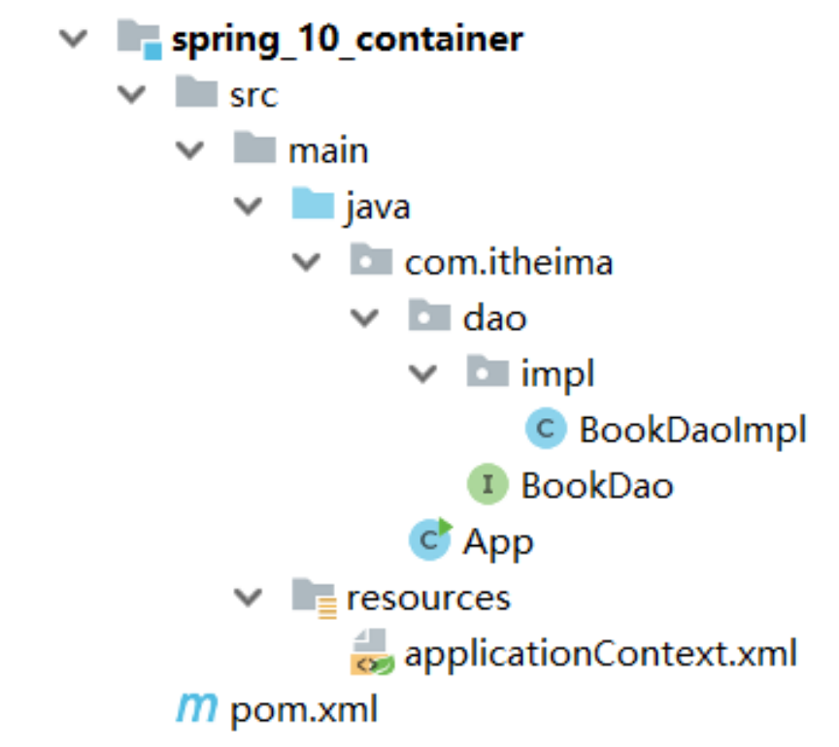
Task: Click the BookDaoImpl class icon
Action: [546, 428]
